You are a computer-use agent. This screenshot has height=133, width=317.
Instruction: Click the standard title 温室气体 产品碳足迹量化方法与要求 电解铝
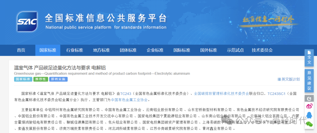coord(60,68)
